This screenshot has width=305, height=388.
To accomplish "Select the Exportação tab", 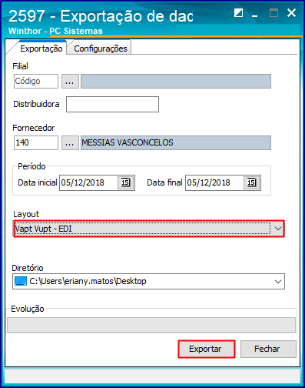I will click(41, 48).
